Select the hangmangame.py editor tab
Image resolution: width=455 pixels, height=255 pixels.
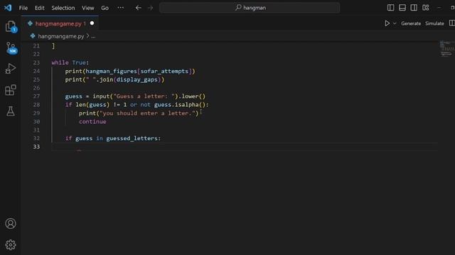(x=60, y=23)
